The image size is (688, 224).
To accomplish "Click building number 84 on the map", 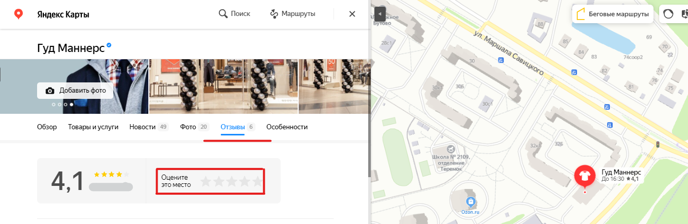I will [581, 52].
